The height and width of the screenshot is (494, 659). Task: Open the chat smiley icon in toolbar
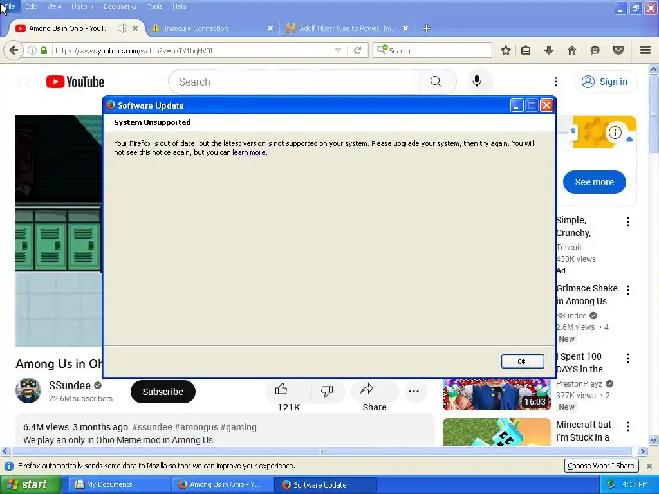pos(595,50)
